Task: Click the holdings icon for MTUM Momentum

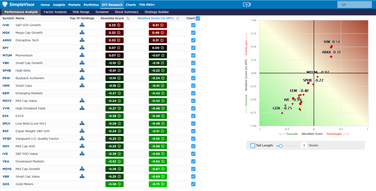Action: tap(82, 55)
